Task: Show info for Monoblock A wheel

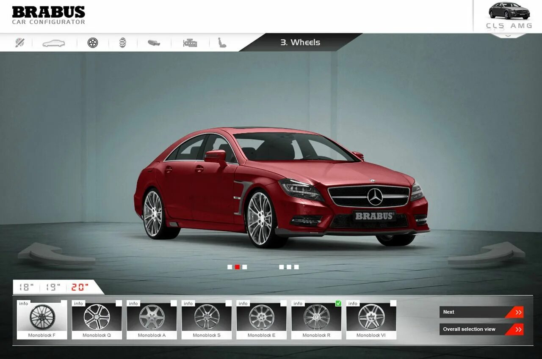Action: pos(133,304)
